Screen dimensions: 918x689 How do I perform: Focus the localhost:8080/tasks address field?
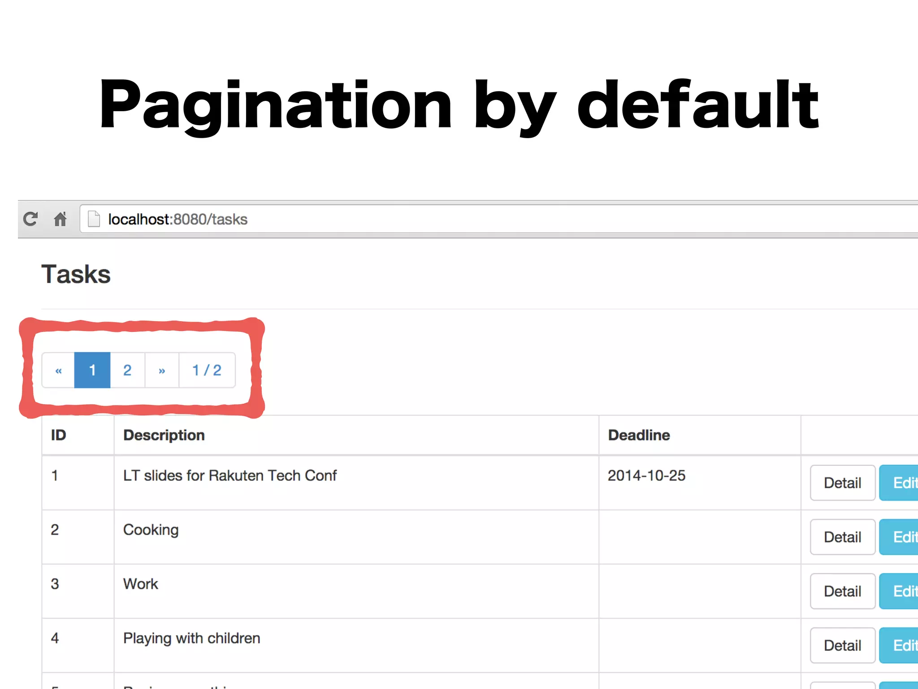[x=498, y=219]
